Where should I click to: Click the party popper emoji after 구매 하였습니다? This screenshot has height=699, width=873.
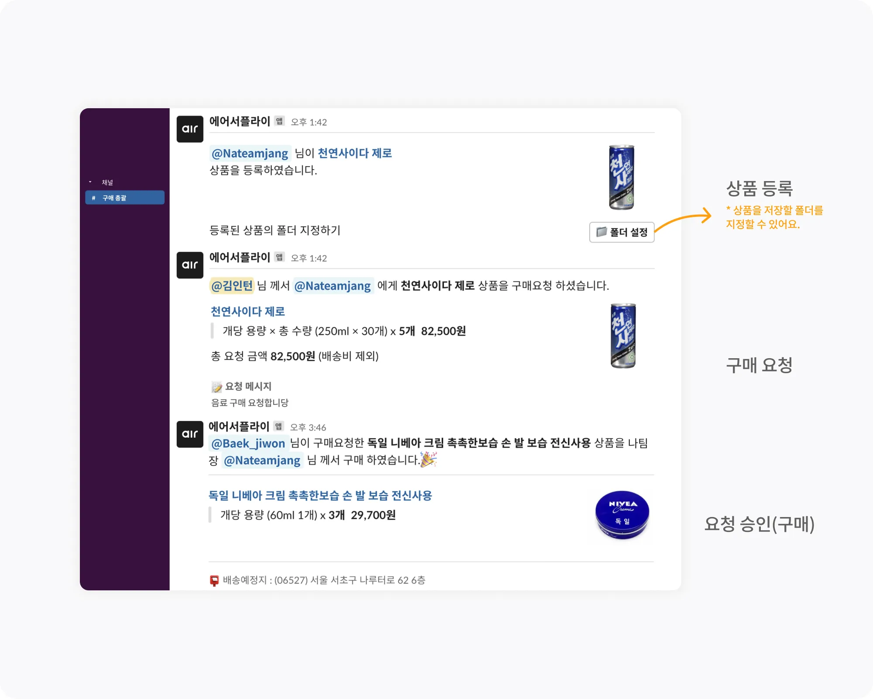[x=428, y=459]
